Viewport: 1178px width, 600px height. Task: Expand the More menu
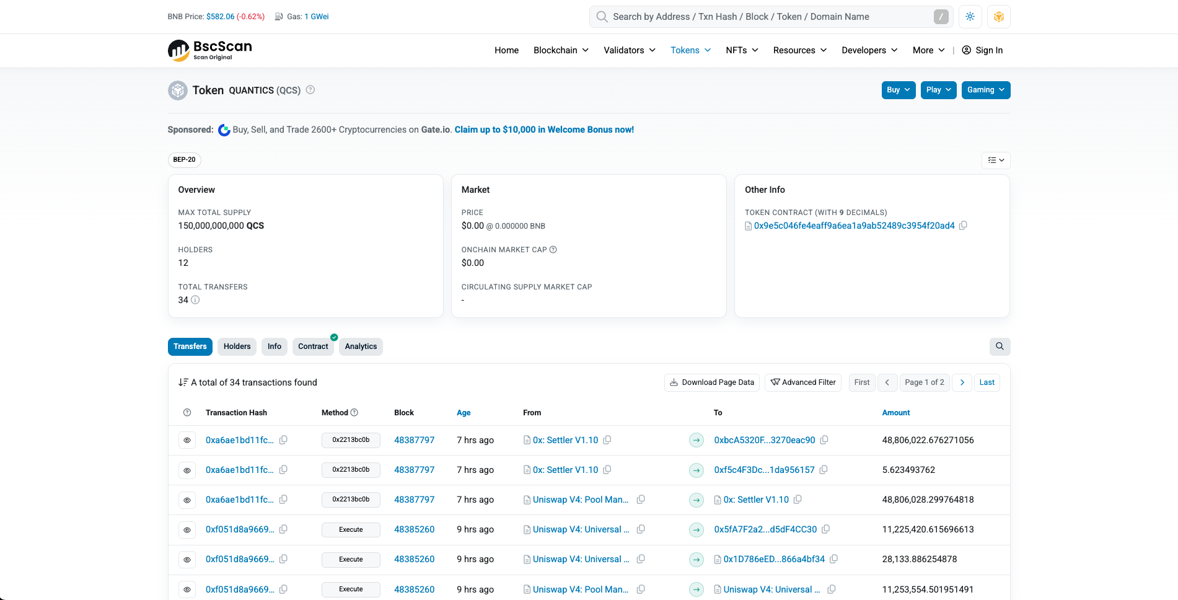point(928,50)
